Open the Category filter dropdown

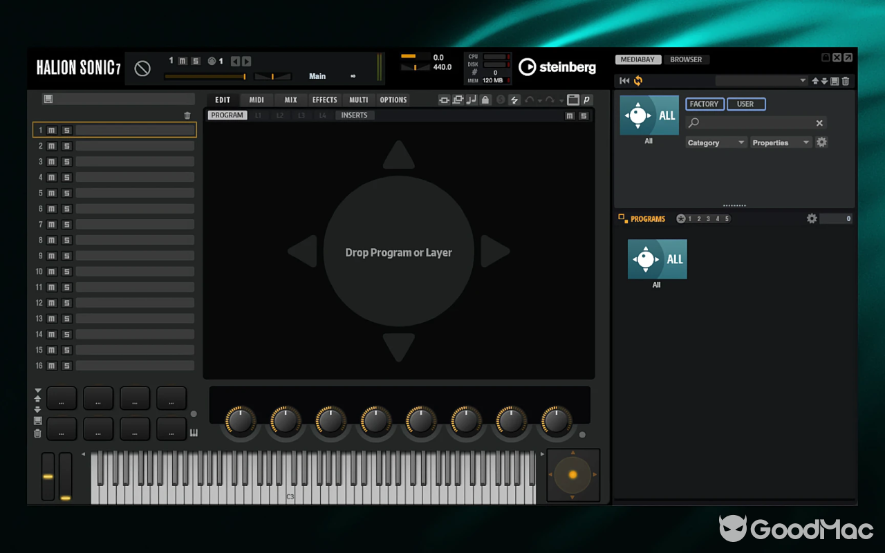716,142
